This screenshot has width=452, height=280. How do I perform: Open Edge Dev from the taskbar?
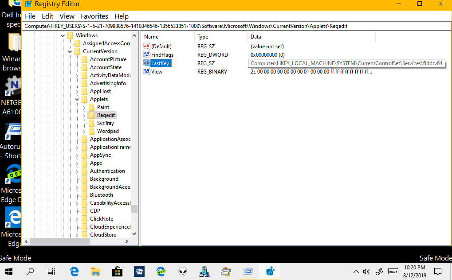point(161,271)
